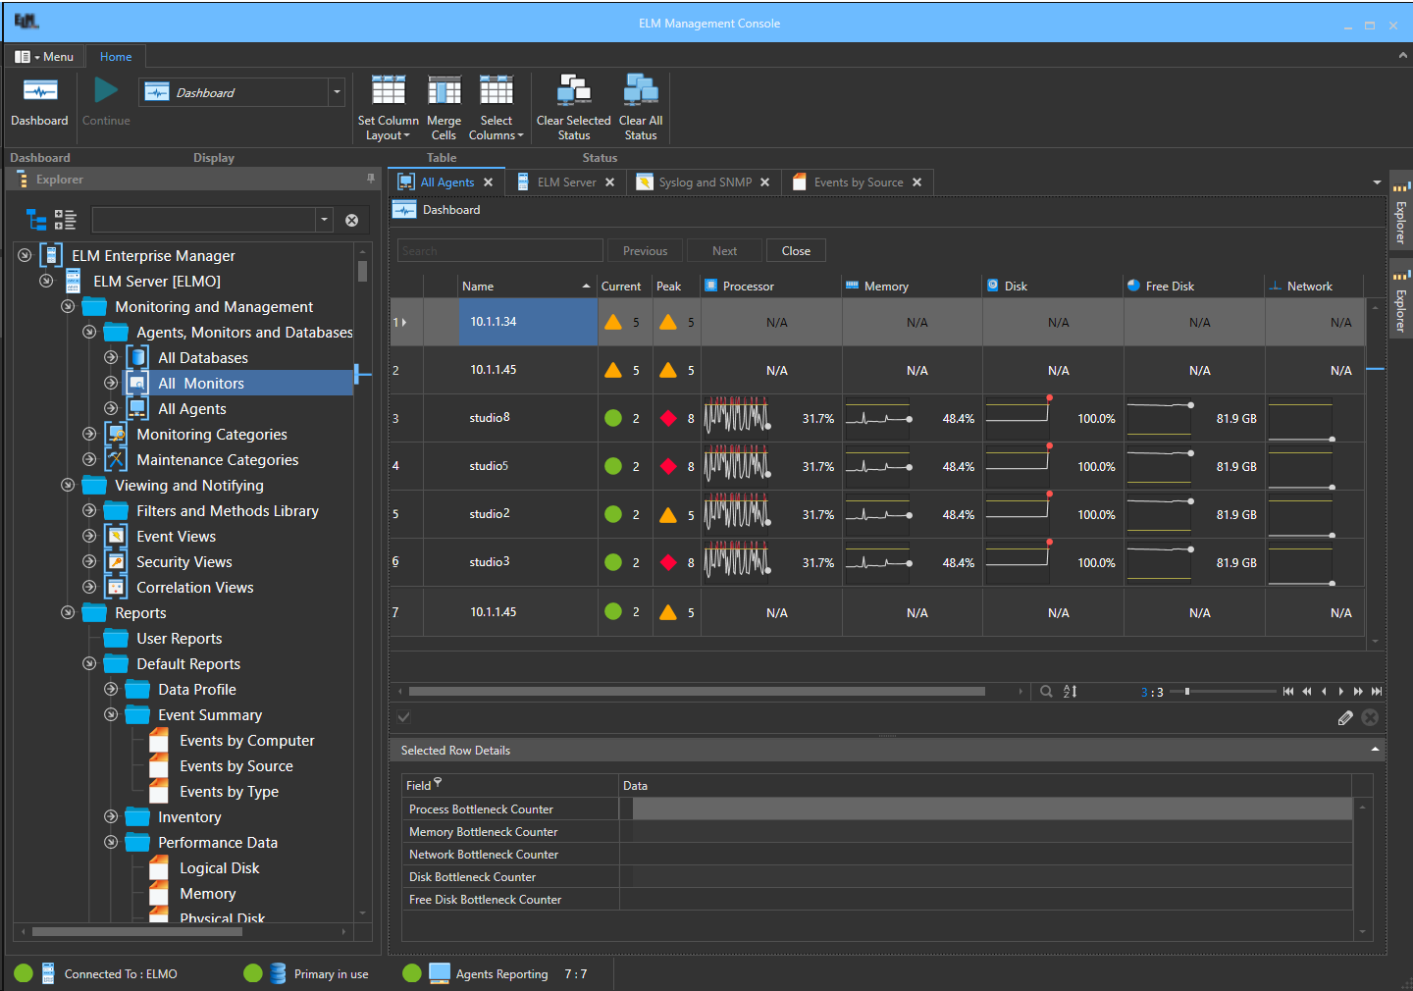Sort by Name column header
Screen dimensions: 1413x991
click(x=527, y=286)
